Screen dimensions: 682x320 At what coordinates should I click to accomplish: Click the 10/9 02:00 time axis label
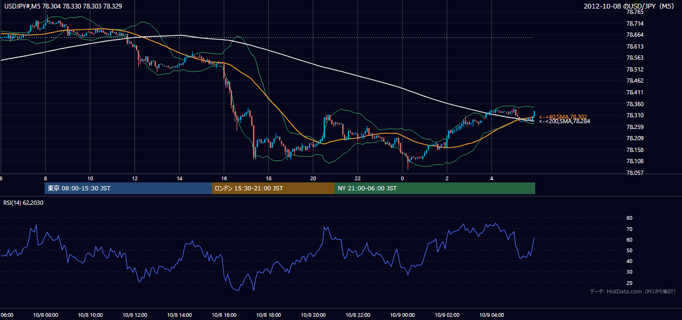pyautogui.click(x=447, y=315)
